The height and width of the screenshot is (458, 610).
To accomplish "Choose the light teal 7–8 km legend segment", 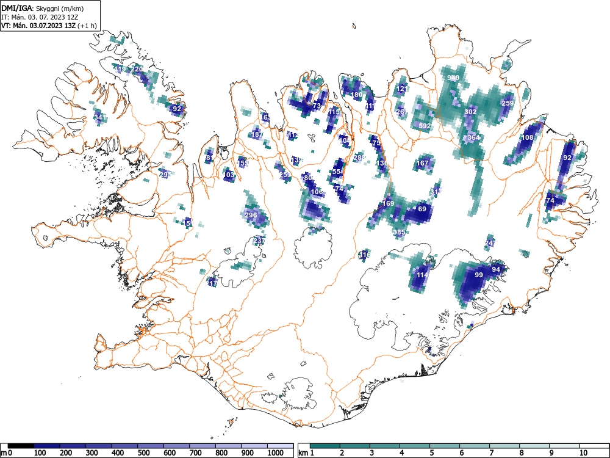I will click(504, 446).
